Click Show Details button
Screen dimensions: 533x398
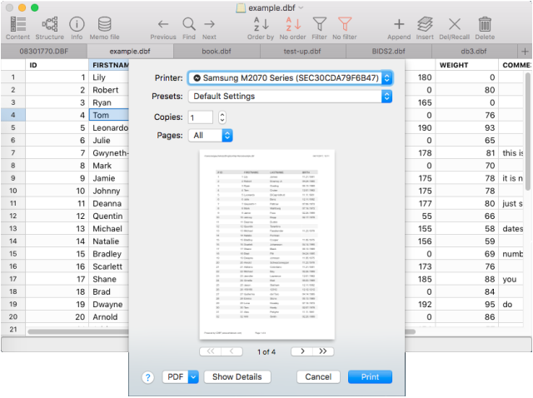(237, 377)
